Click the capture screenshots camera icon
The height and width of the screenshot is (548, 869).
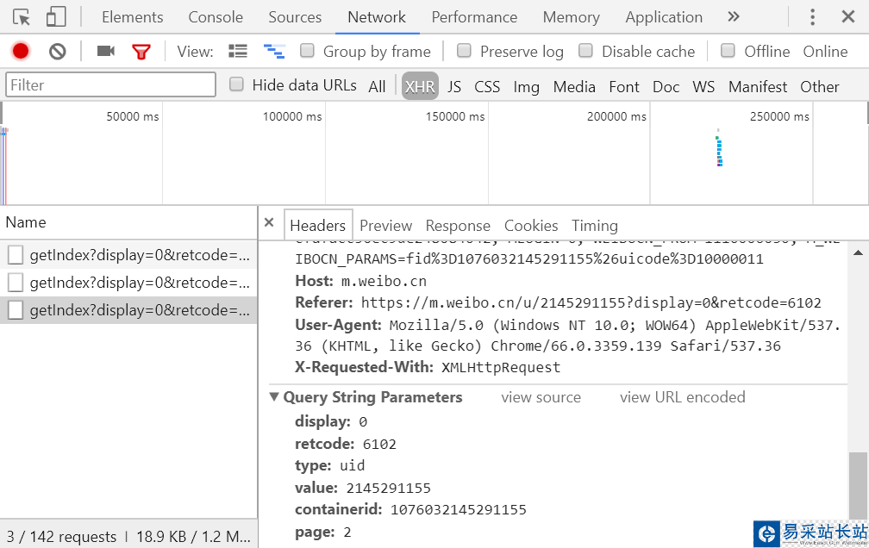tap(105, 52)
